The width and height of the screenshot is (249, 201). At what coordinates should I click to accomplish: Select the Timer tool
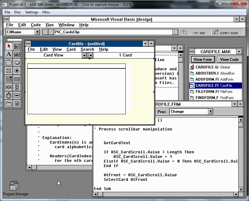coord(9,96)
